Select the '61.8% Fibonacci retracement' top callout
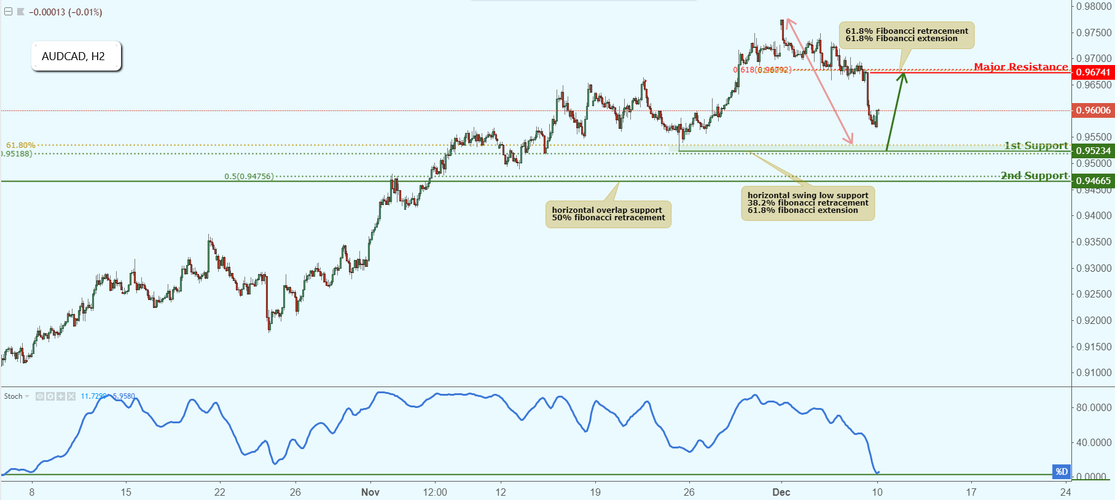The image size is (1115, 500). click(x=907, y=35)
